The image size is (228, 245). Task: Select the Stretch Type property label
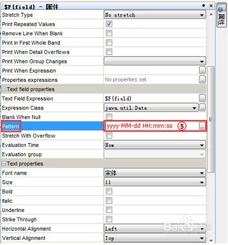pyautogui.click(x=17, y=15)
